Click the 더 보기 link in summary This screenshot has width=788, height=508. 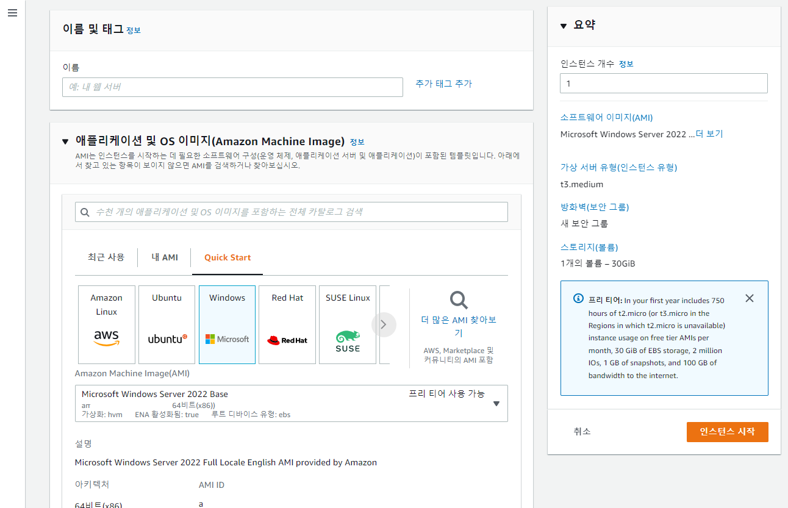(x=709, y=134)
